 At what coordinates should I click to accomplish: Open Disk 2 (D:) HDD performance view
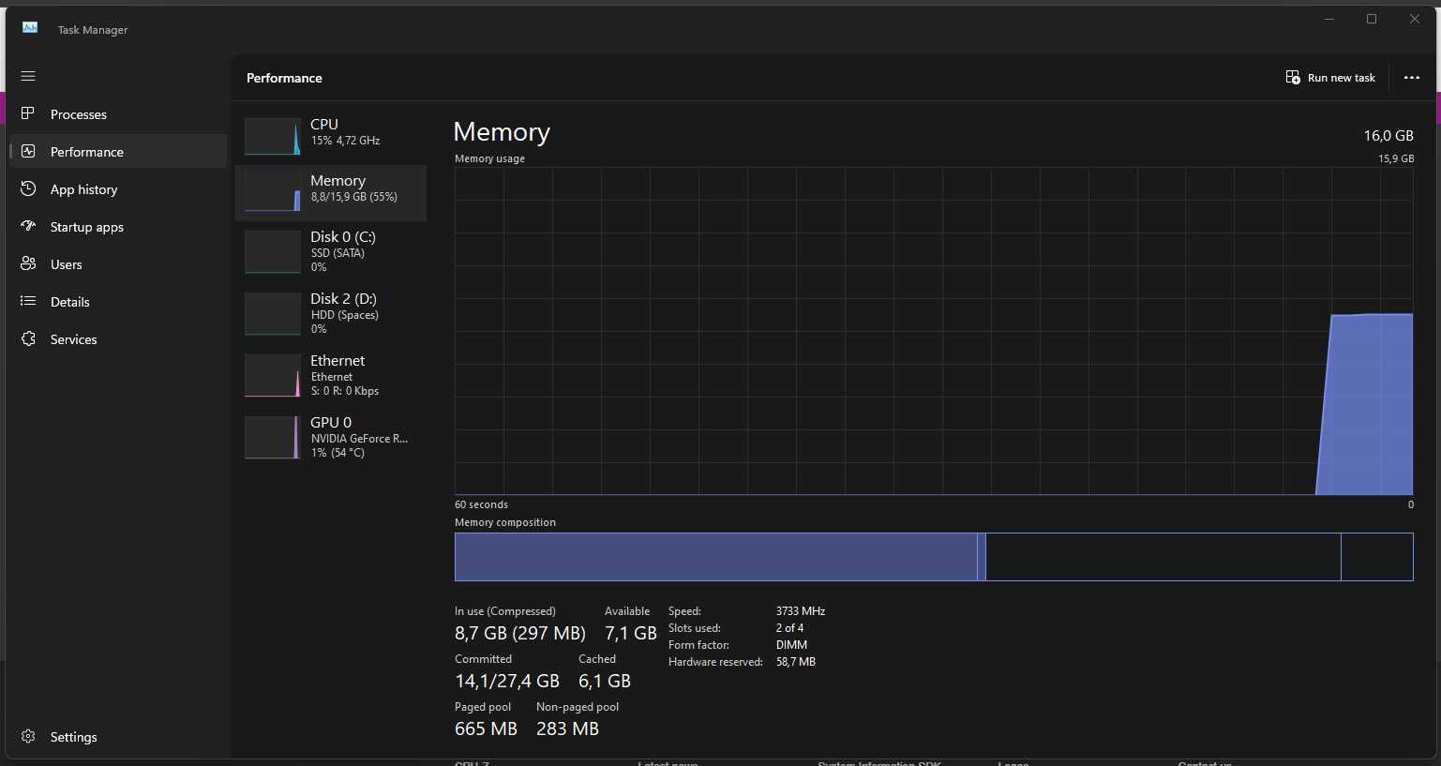tap(331, 314)
